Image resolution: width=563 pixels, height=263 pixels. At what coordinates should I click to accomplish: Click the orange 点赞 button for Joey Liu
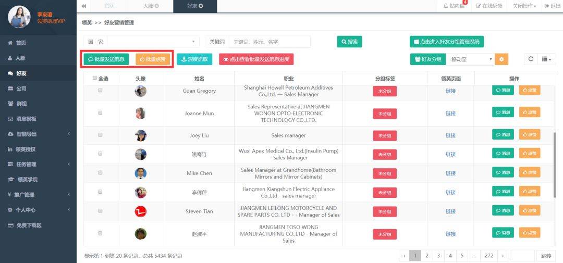(x=530, y=134)
